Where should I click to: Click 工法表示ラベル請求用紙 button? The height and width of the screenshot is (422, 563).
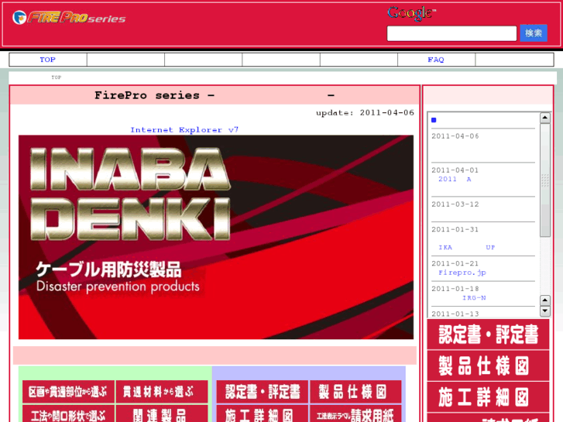click(355, 413)
